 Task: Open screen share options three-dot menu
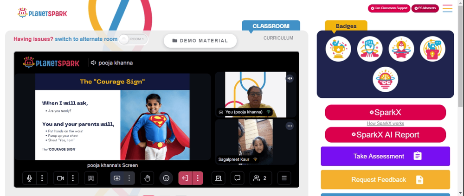[x=129, y=178]
